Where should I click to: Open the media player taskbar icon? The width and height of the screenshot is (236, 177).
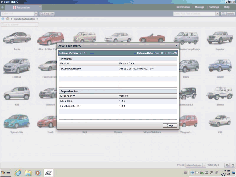click(x=38, y=173)
